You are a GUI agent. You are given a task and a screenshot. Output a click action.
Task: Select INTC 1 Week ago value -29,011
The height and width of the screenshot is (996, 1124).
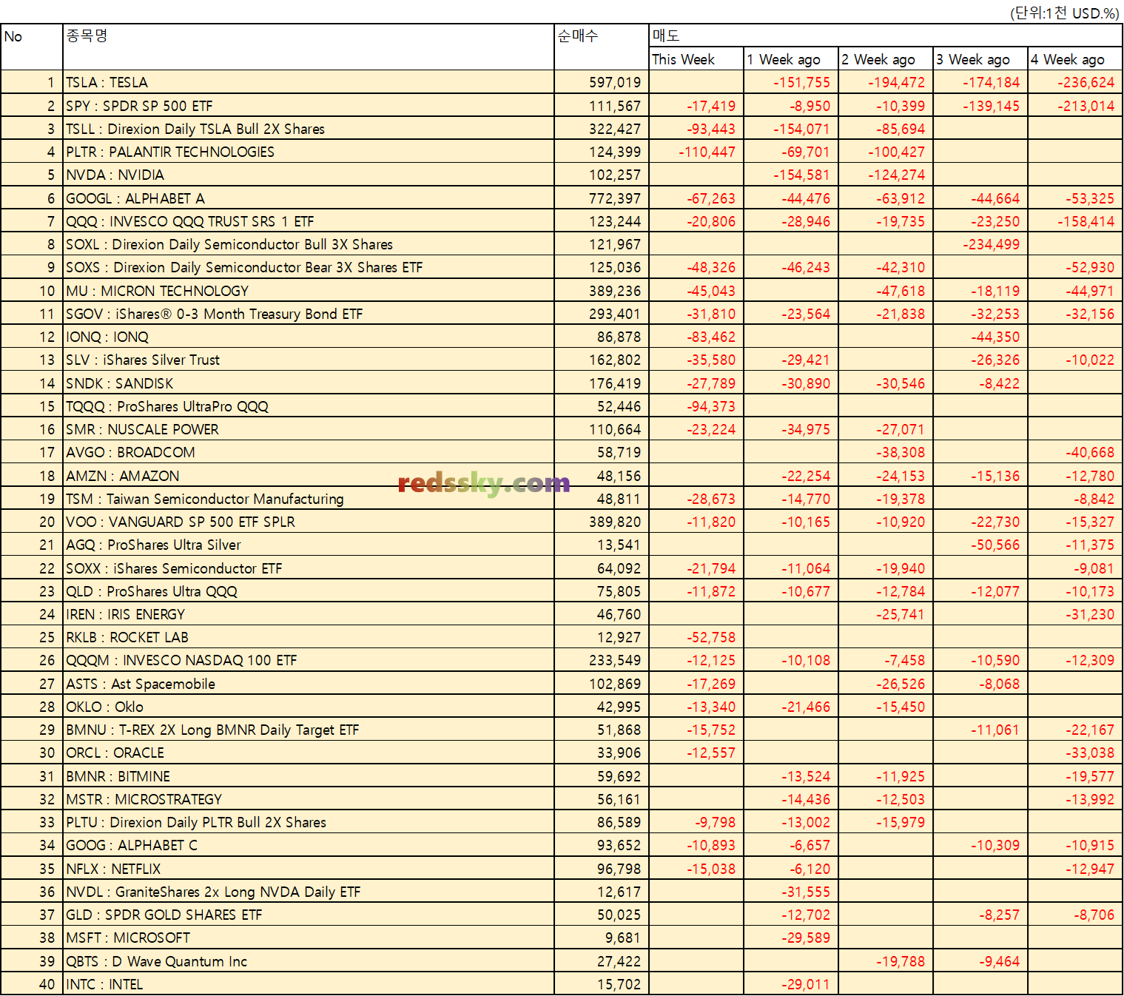tap(806, 984)
